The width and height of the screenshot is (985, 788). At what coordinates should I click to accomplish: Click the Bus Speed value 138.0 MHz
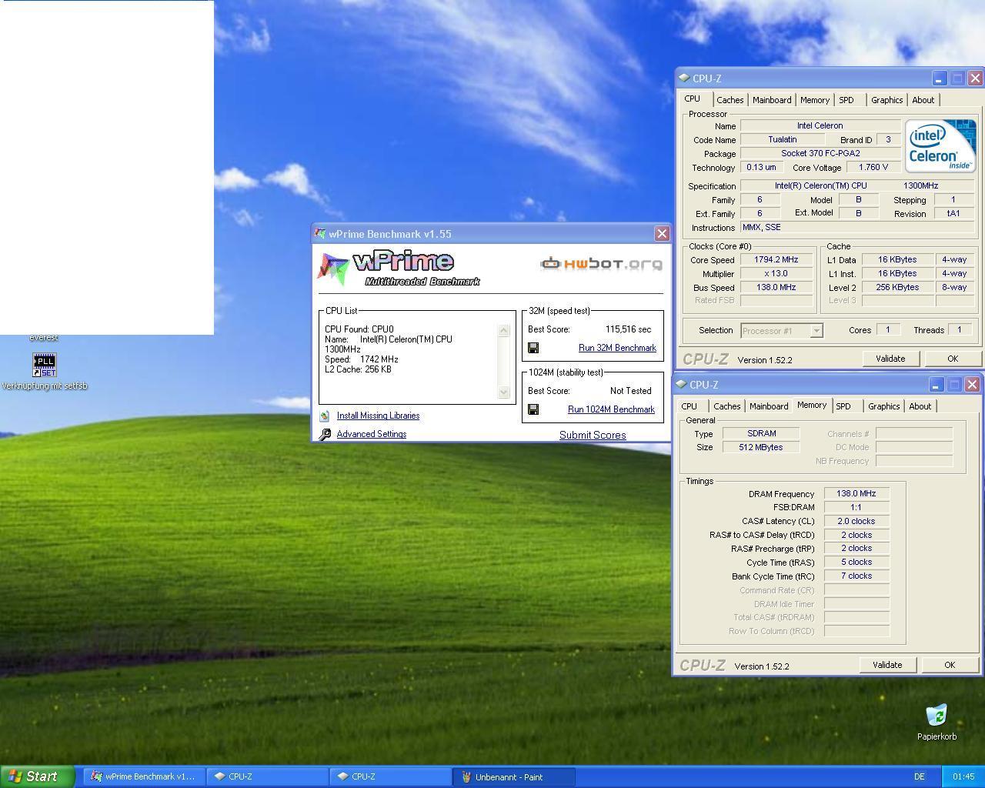[776, 288]
